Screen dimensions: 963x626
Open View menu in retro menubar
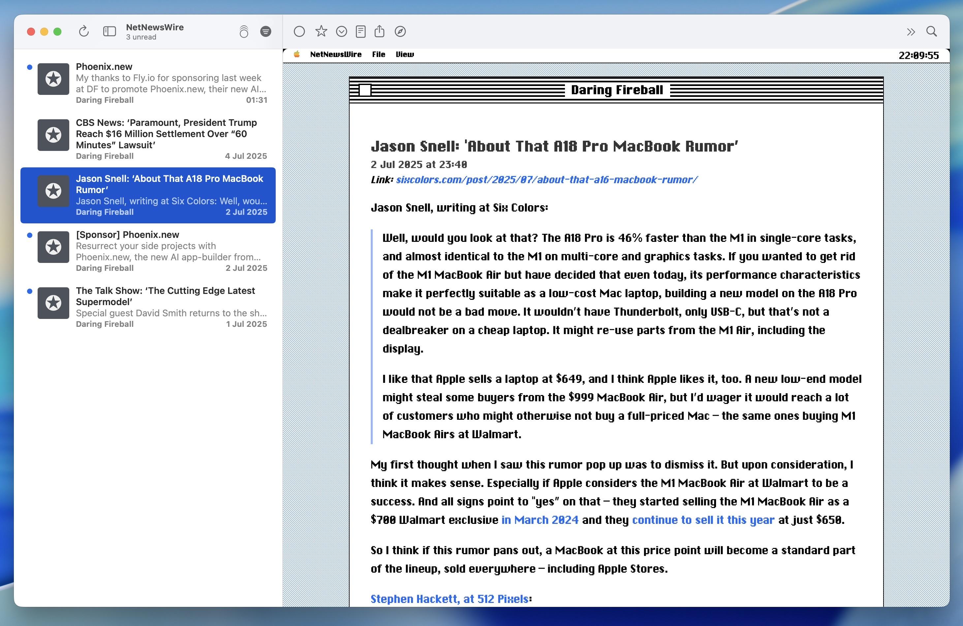pos(405,54)
